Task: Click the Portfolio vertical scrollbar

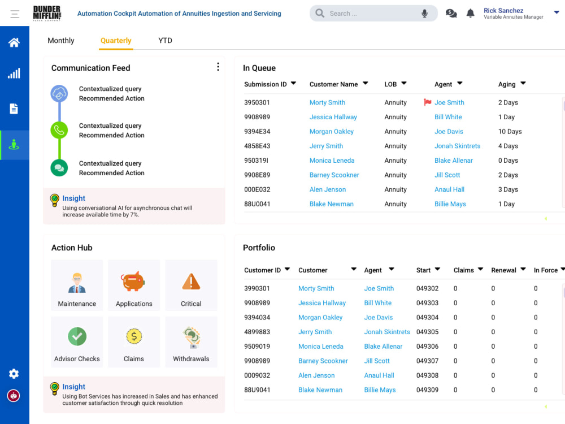Action: (x=563, y=338)
